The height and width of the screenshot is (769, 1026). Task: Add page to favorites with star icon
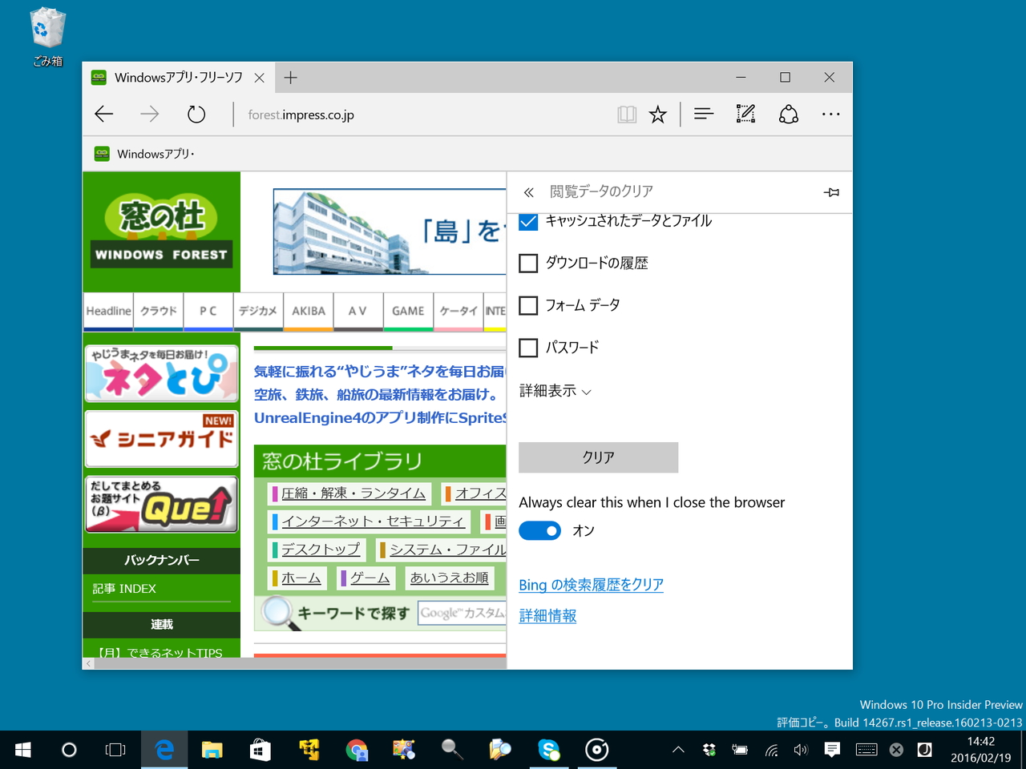[x=657, y=114]
